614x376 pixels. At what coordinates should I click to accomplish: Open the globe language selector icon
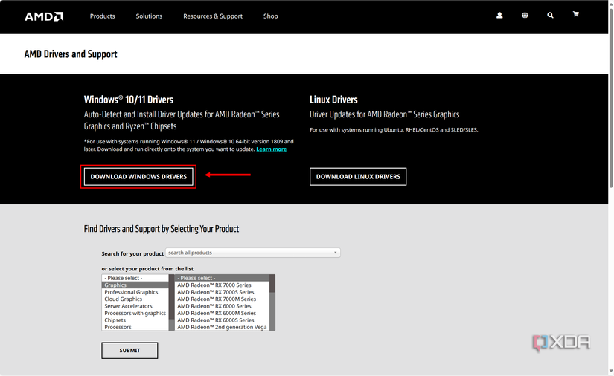coord(525,16)
